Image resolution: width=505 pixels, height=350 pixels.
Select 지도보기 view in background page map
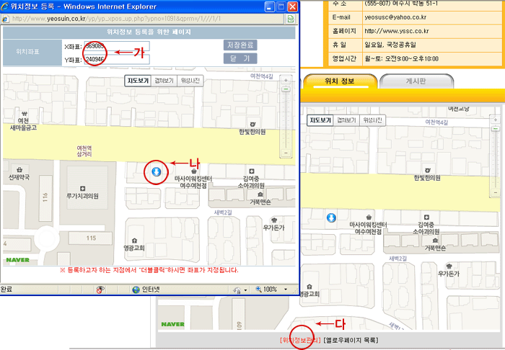[x=320, y=120]
